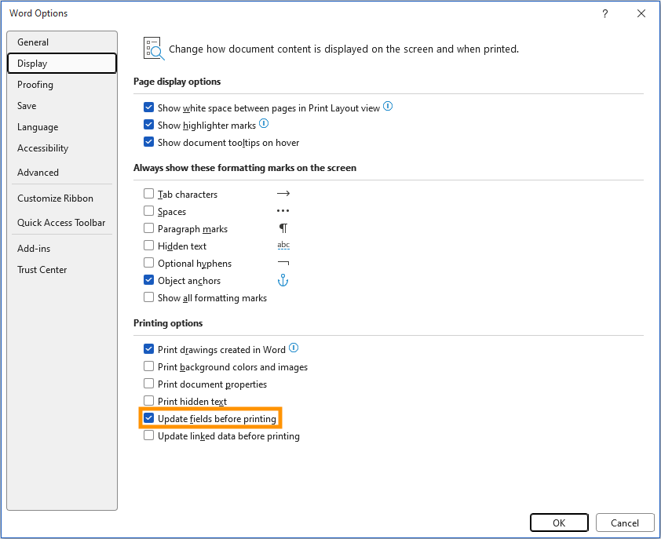Screen dimensions: 661x539
Task: Click the anchor symbol next to Object anchors
Action: (283, 280)
